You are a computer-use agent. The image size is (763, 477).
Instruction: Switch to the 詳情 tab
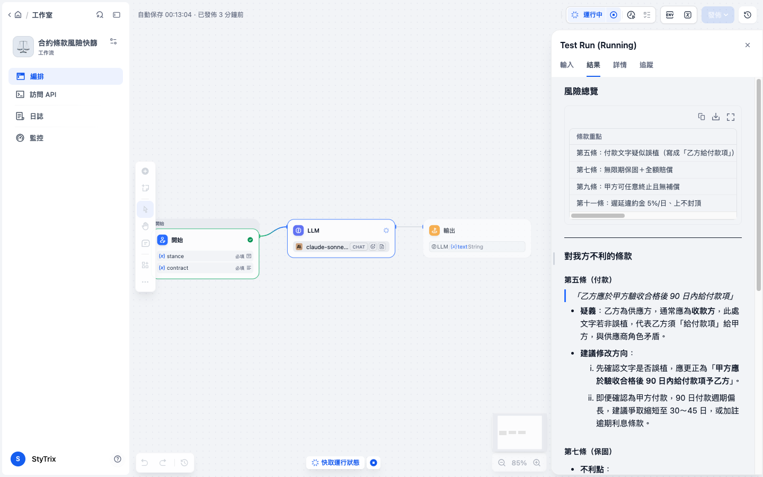pyautogui.click(x=620, y=65)
